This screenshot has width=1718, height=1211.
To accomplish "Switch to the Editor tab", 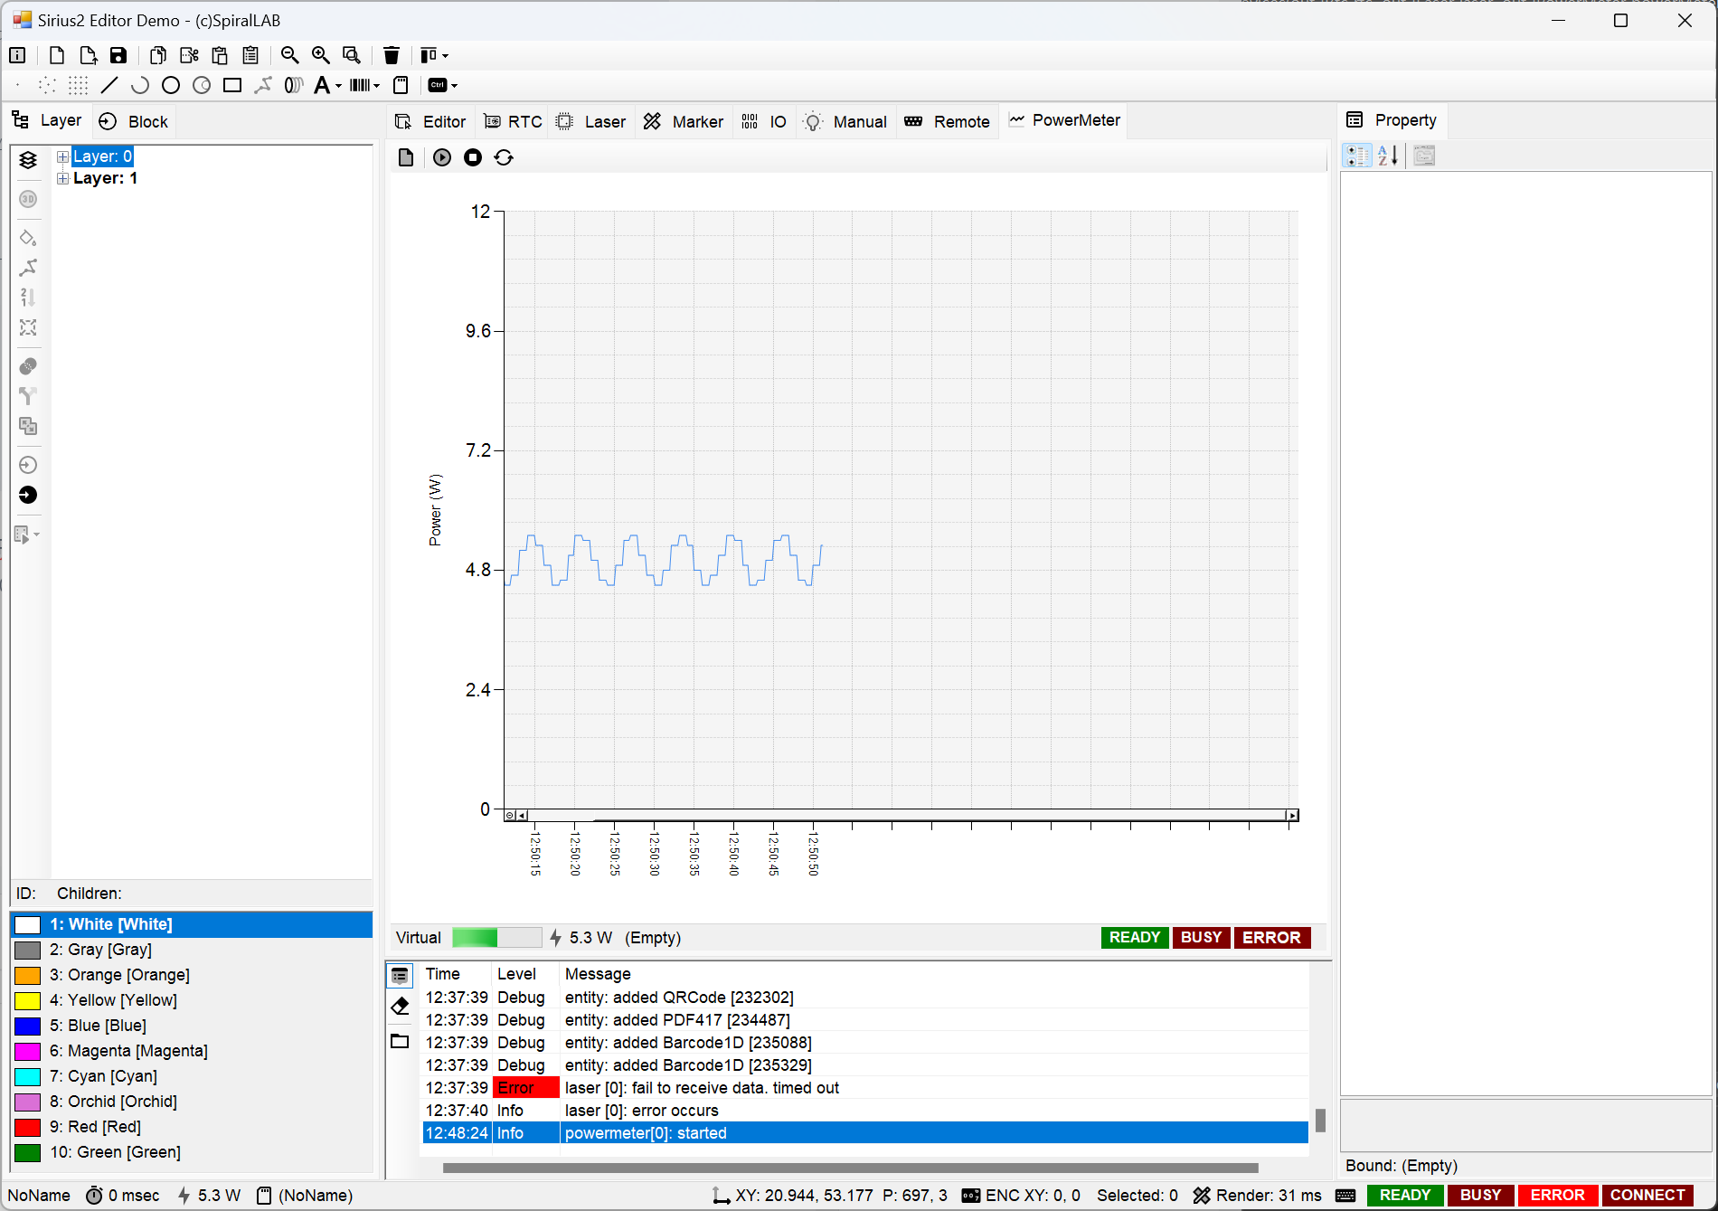I will (430, 121).
